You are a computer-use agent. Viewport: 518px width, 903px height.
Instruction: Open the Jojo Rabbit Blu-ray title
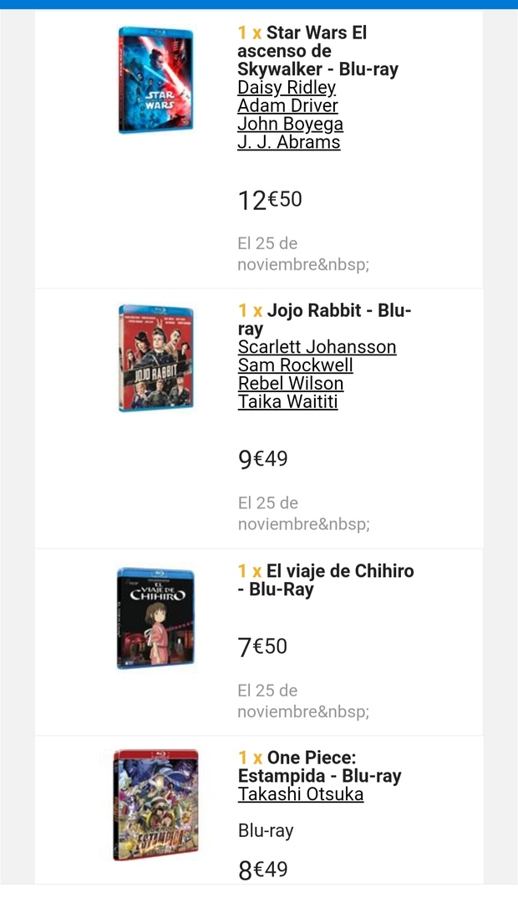click(x=324, y=319)
